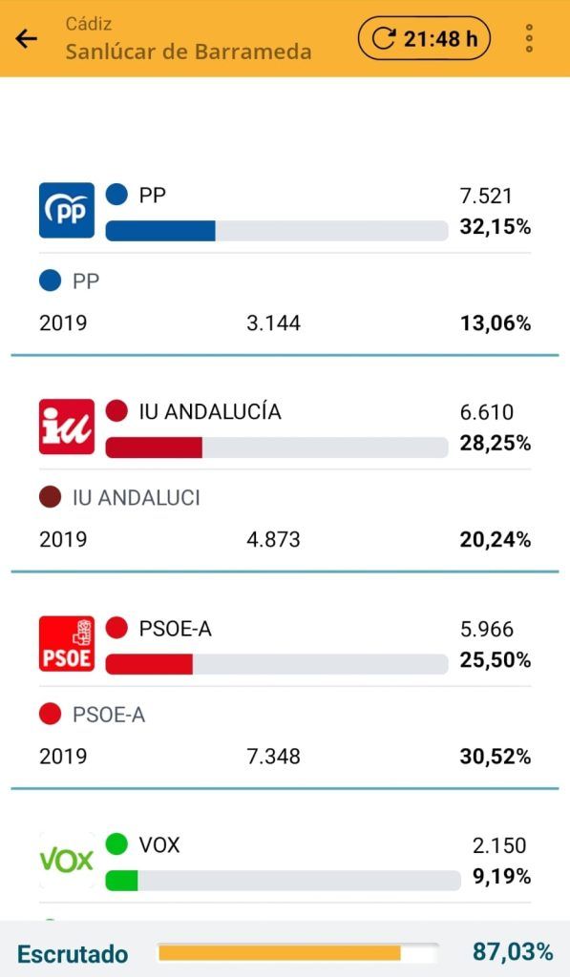Tap the Escrutado progress bar
This screenshot has width=570, height=977.
(298, 953)
